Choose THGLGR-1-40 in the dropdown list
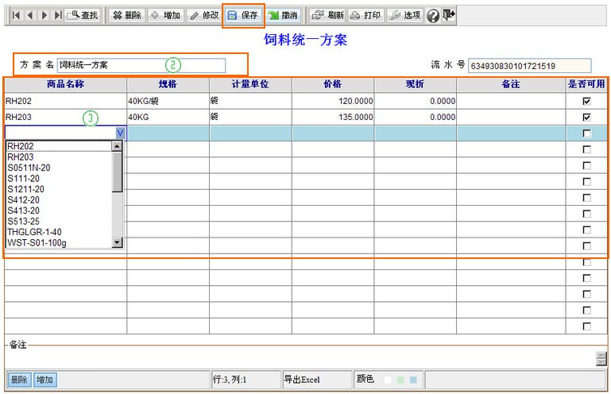This screenshot has width=611, height=394. (34, 232)
